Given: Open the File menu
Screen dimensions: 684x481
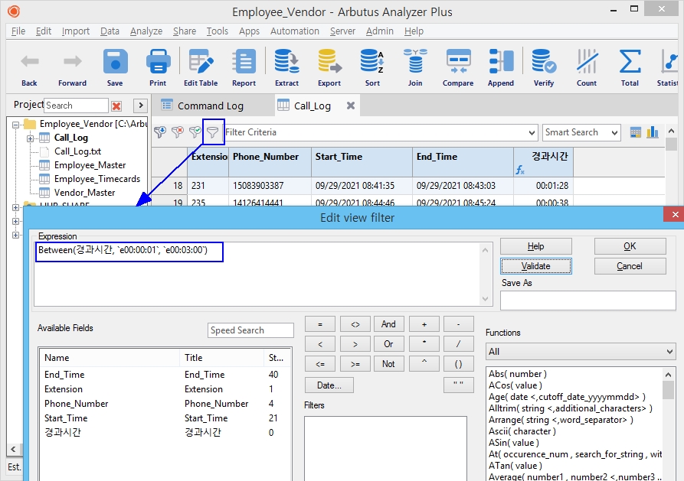Looking at the screenshot, I should pyautogui.click(x=18, y=31).
